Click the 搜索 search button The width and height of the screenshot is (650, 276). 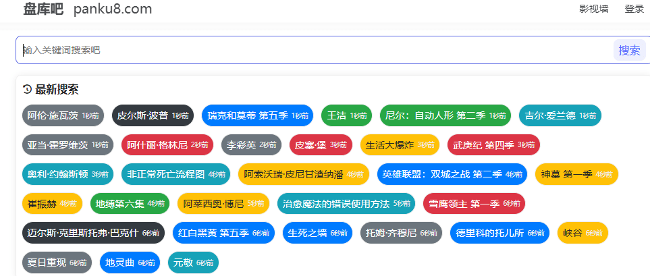[629, 50]
